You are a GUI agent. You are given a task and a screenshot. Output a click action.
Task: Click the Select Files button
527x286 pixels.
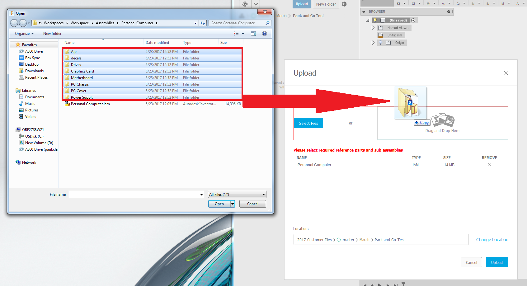308,123
